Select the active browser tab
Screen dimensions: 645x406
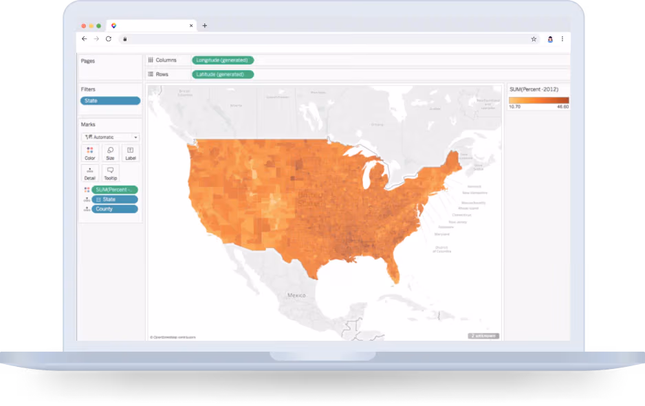tap(151, 25)
